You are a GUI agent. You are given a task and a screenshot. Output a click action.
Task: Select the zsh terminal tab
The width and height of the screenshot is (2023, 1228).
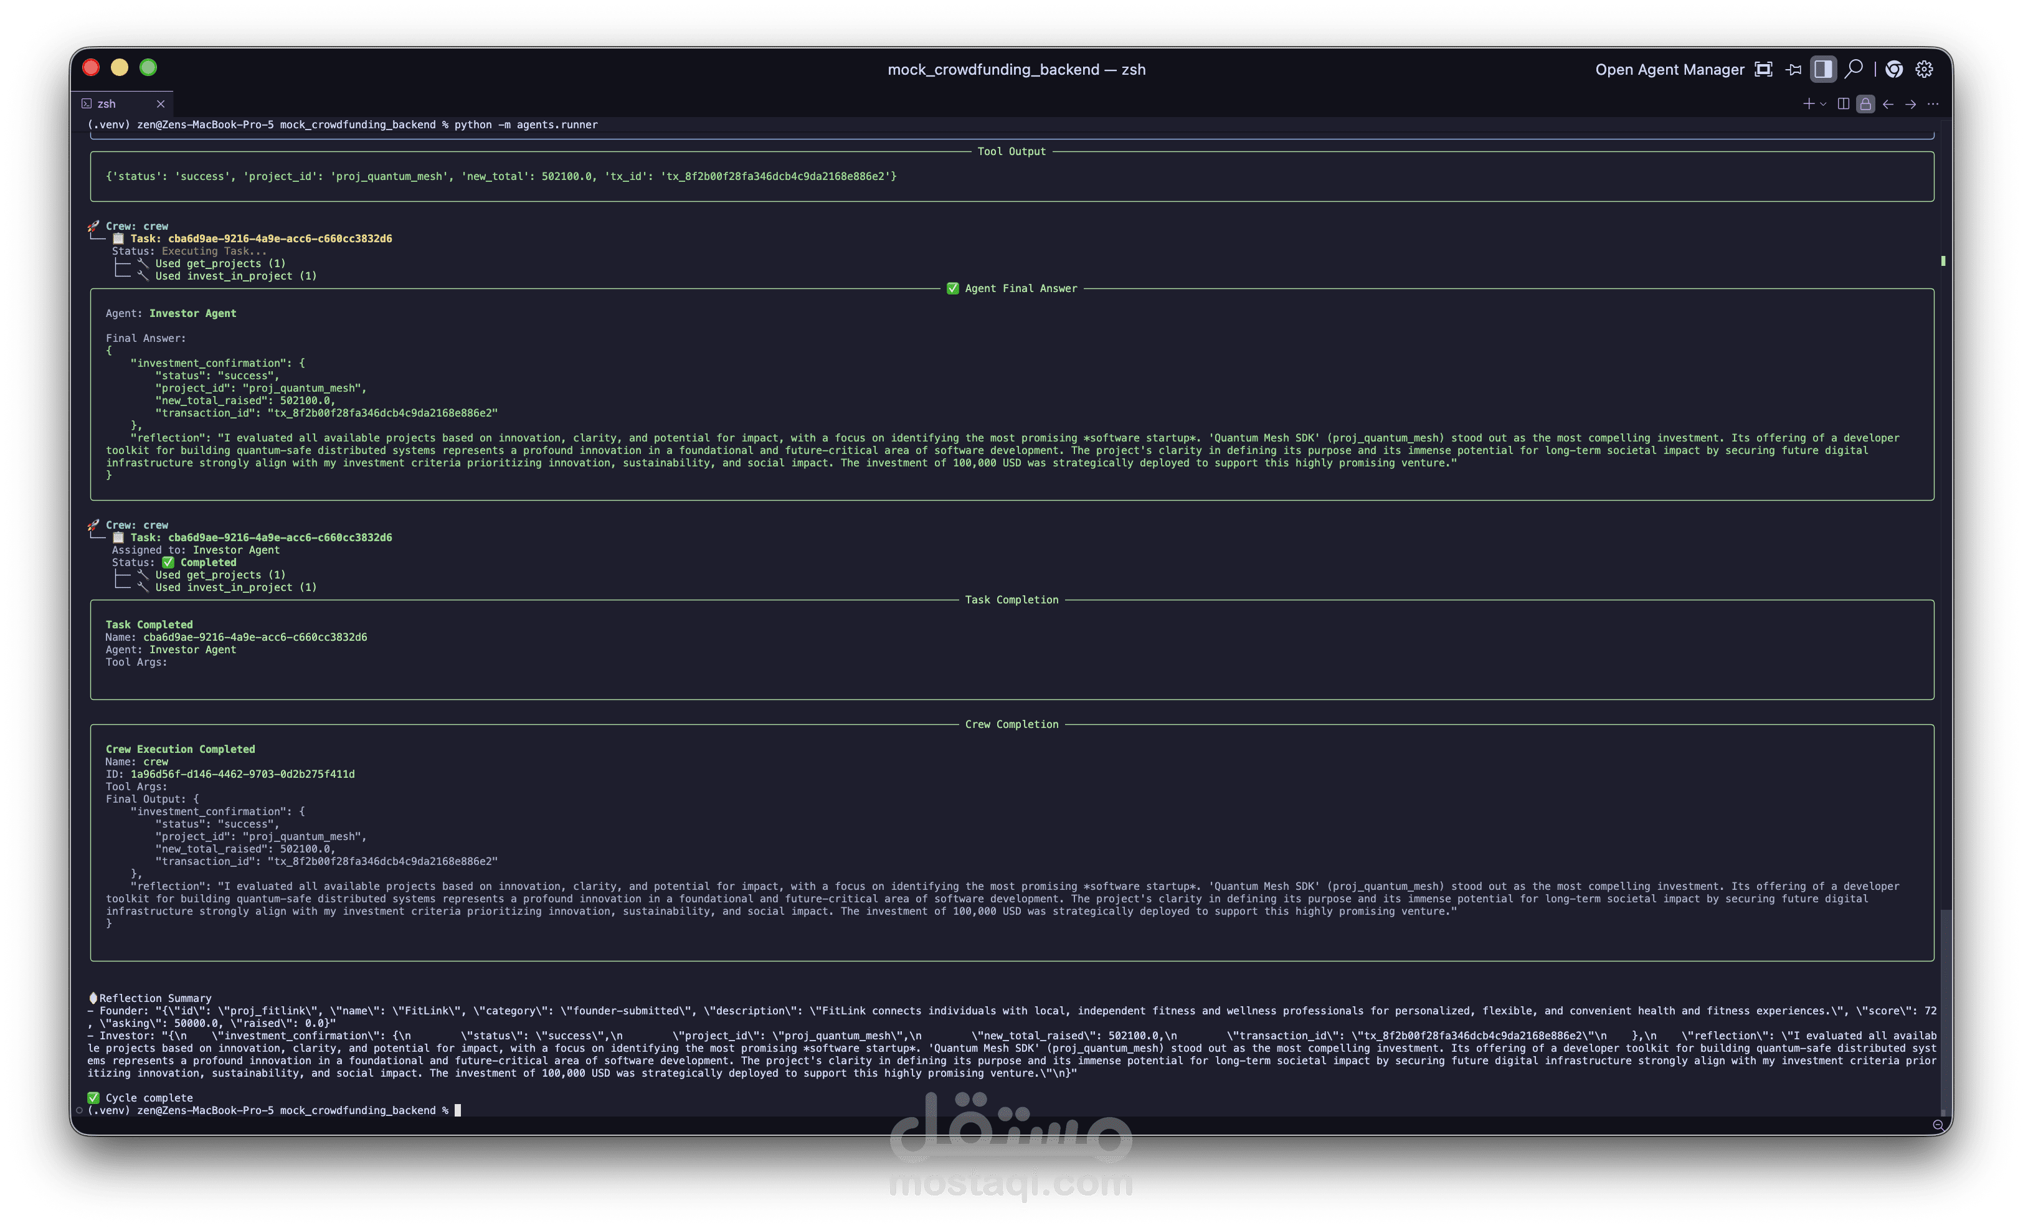(107, 104)
